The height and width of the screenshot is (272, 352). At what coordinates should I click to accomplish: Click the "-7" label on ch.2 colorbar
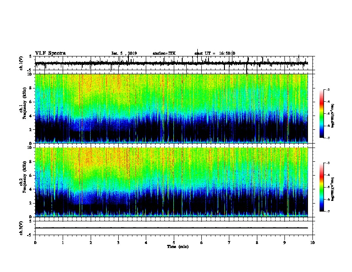[328, 211]
